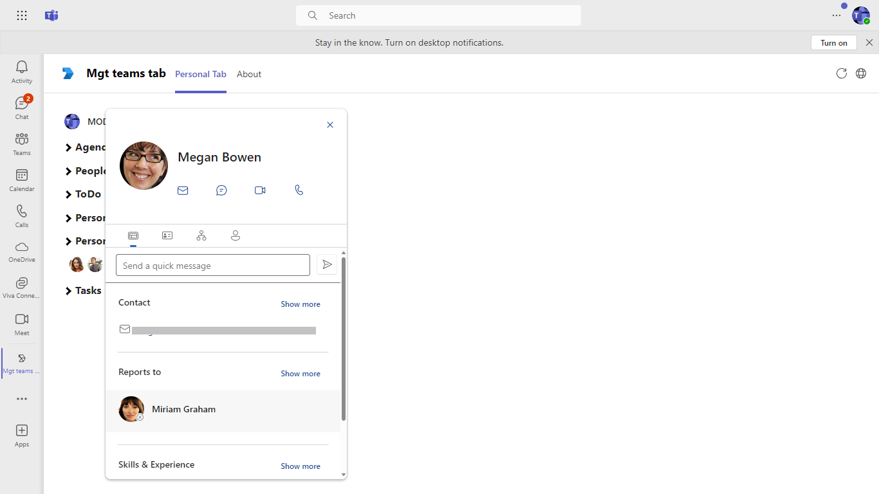Click the Microsoft Teams logo
The width and height of the screenshot is (879, 494).
(x=51, y=15)
